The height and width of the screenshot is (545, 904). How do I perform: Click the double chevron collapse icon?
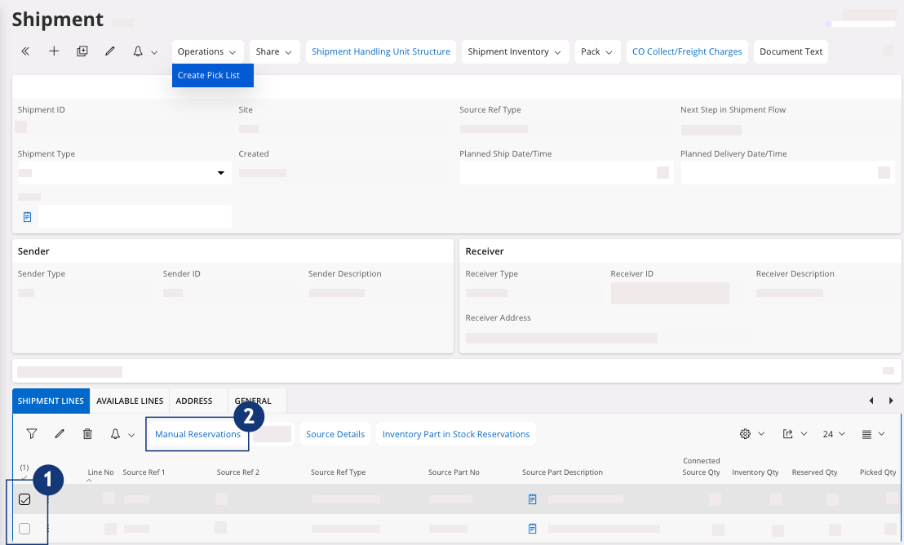[x=25, y=51]
